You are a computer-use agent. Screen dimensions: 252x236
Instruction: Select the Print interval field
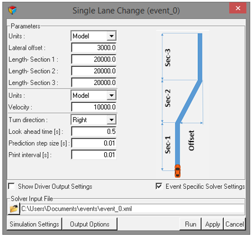(x=94, y=155)
